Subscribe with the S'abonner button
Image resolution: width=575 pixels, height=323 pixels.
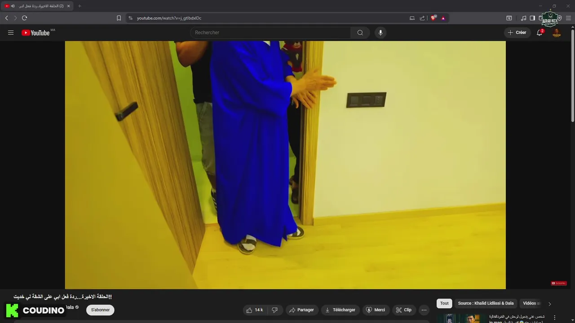(x=100, y=310)
